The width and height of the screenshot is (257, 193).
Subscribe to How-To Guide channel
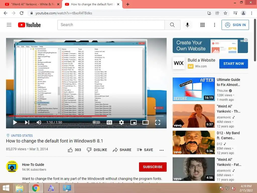click(153, 167)
